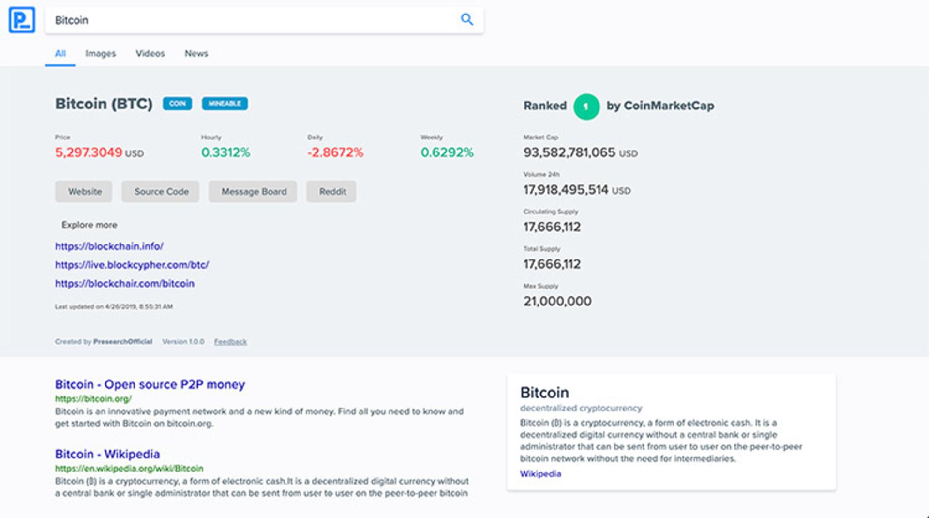
Task: Click the MINEABLE tag badge
Action: [225, 104]
